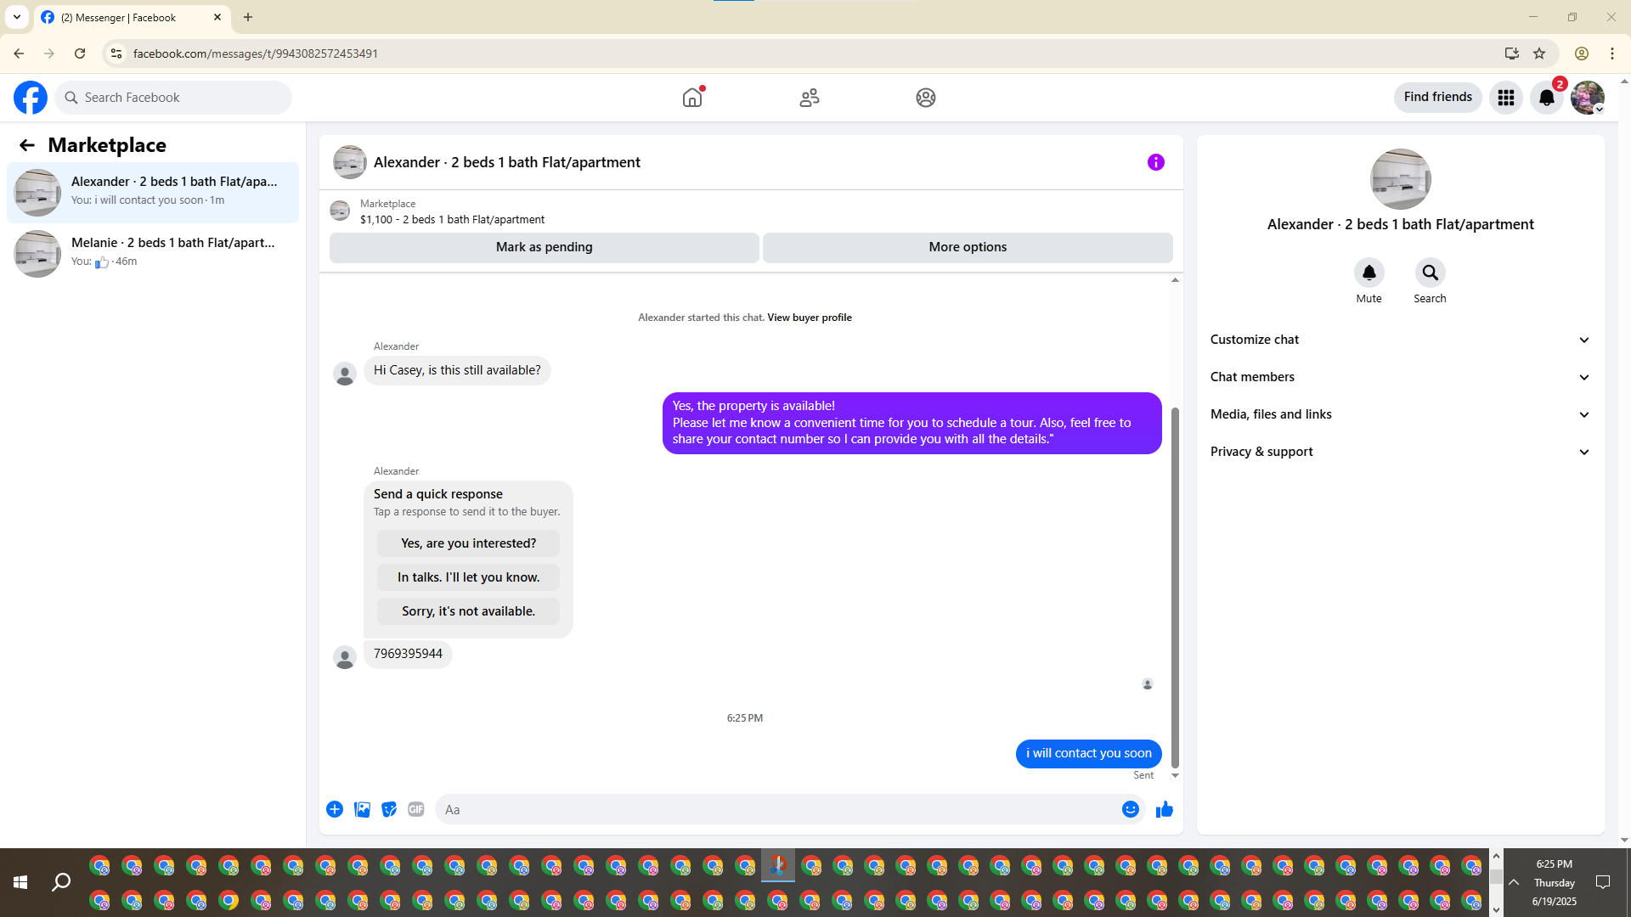View site information icon in the address bar

tap(116, 53)
